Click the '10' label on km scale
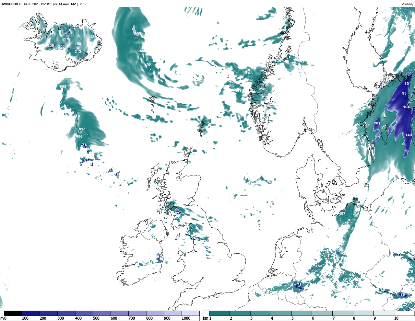The height and width of the screenshot is (321, 415). (396, 318)
